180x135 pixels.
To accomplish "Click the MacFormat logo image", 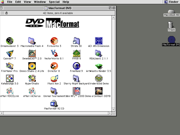I will pyautogui.click(x=62, y=23).
